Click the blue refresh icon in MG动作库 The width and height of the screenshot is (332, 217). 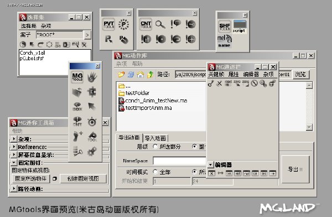coord(131,75)
